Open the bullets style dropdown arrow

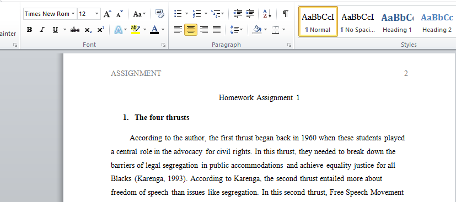[186, 13]
